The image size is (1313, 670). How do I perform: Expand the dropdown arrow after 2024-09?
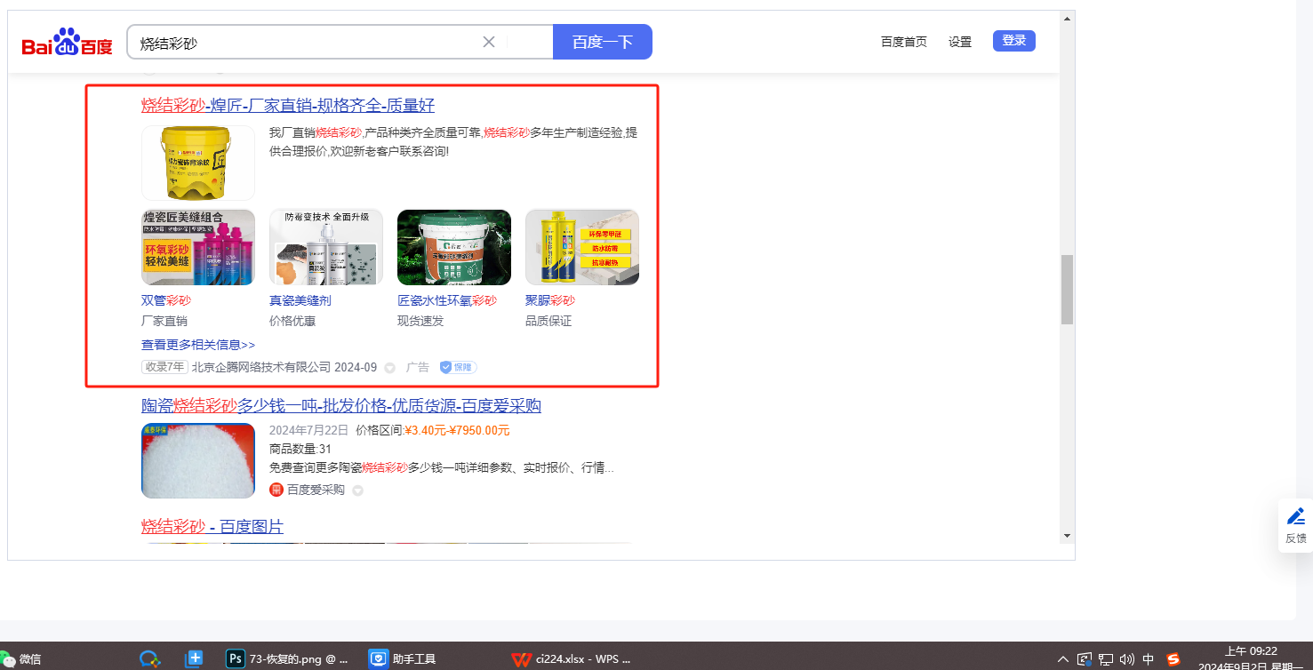(x=389, y=368)
